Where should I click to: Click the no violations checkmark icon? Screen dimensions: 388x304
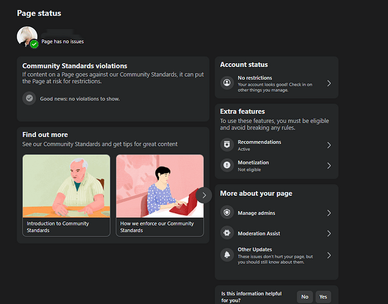(x=29, y=98)
